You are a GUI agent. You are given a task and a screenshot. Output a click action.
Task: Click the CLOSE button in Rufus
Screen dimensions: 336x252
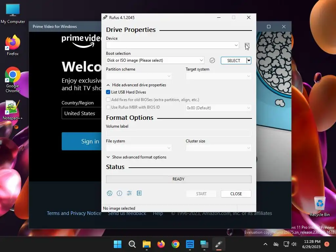[x=236, y=194]
